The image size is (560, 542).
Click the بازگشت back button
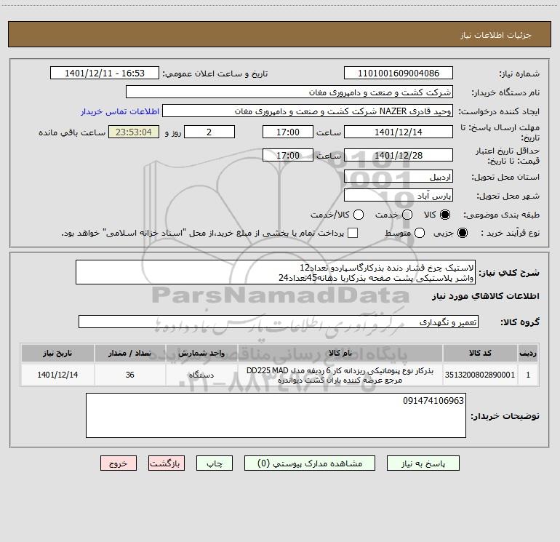[x=167, y=463]
